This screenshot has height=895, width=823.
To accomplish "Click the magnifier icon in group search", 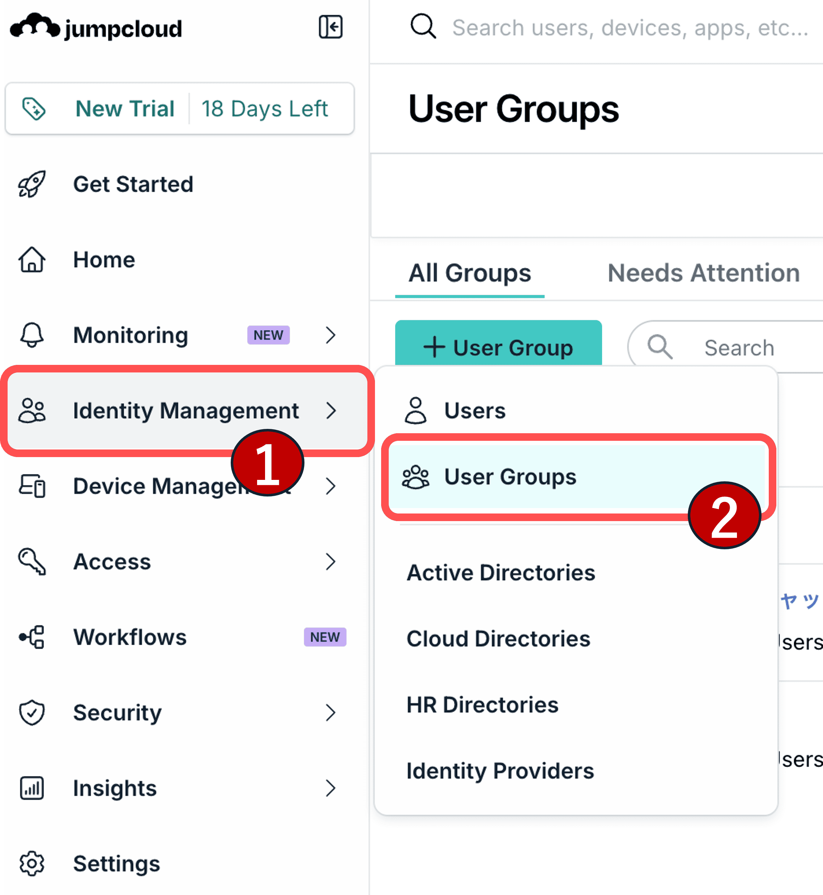I will tap(660, 347).
